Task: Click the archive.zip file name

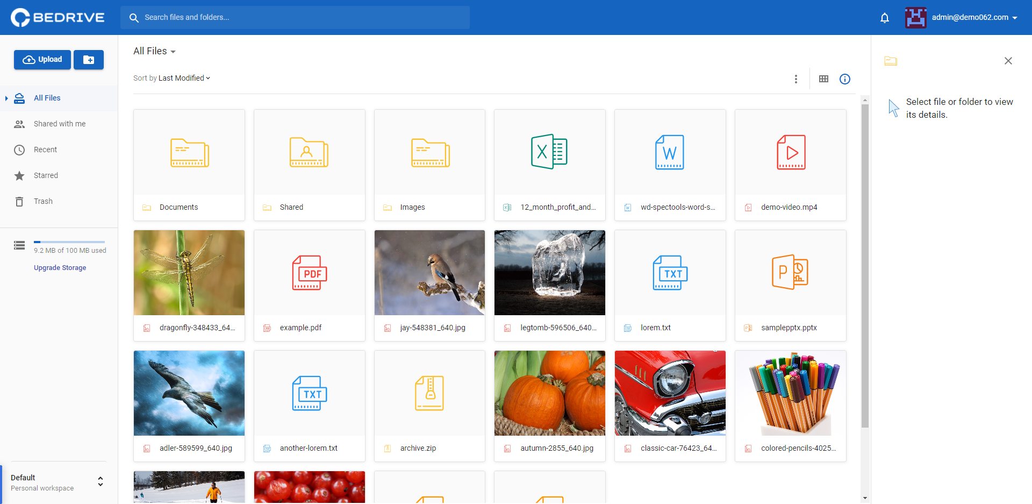Action: pos(418,449)
